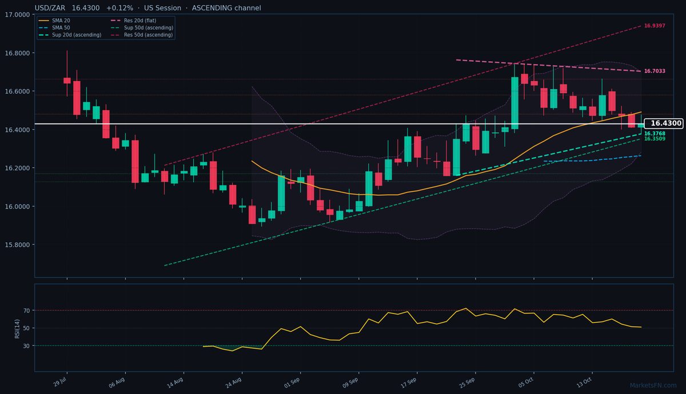The width and height of the screenshot is (686, 394).
Task: Click the 24 Aug date label
Action: (234, 381)
